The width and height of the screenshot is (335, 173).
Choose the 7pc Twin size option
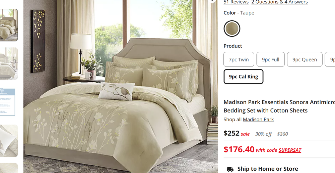point(239,59)
